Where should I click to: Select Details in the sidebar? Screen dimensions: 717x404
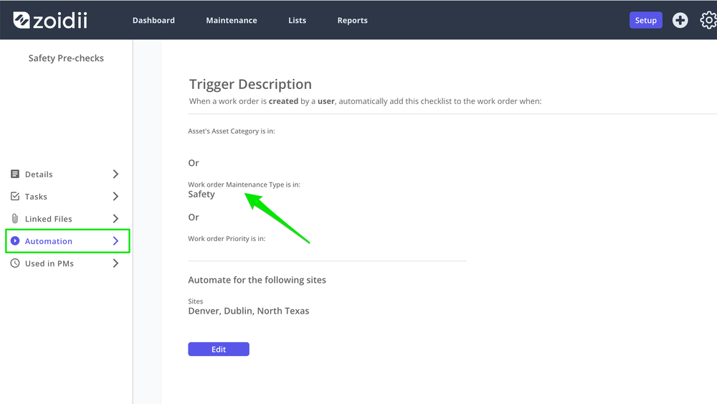pyautogui.click(x=39, y=174)
